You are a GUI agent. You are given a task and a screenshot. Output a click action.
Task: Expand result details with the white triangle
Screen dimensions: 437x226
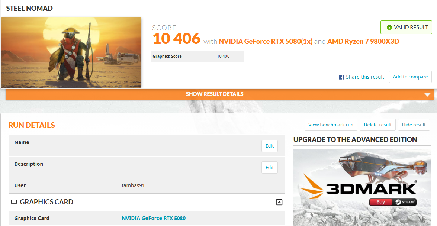pos(427,94)
